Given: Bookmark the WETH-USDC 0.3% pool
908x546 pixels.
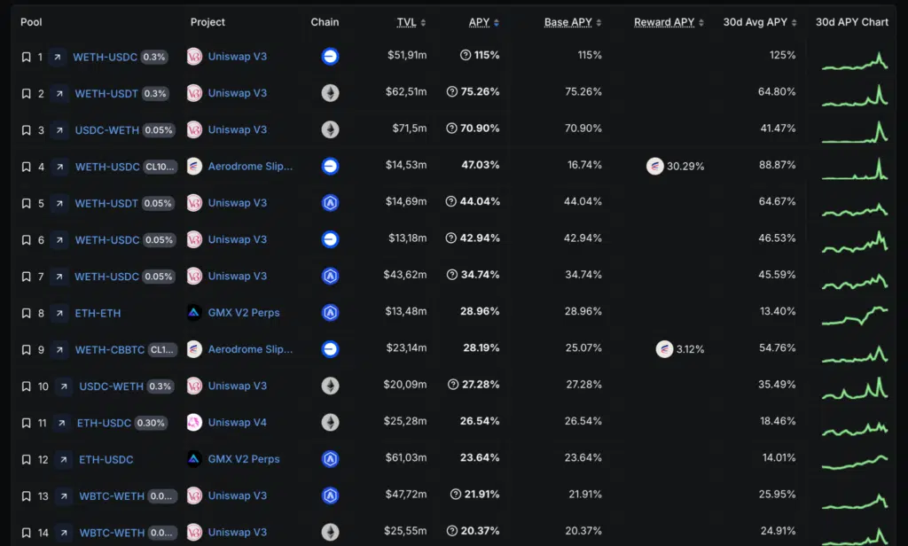Looking at the screenshot, I should tap(26, 56).
